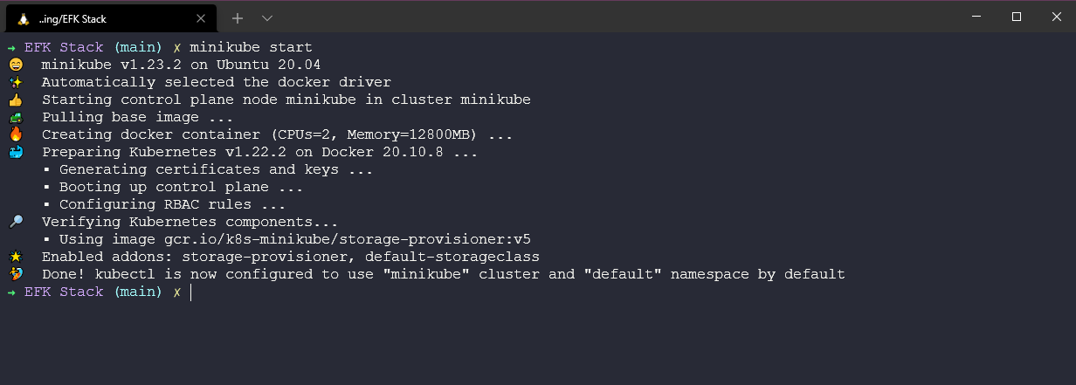Screen dimensions: 1076x385
Task: Close the terminal window
Action: click(x=1056, y=17)
